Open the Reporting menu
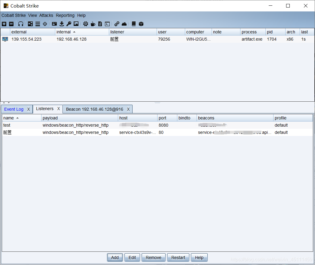315x265 pixels. (x=65, y=15)
